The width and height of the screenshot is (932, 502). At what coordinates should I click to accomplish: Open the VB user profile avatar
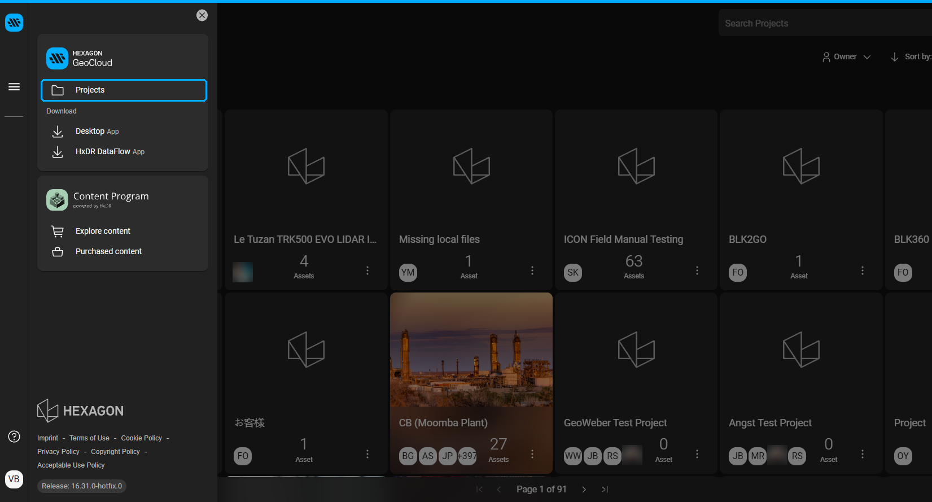(x=14, y=479)
